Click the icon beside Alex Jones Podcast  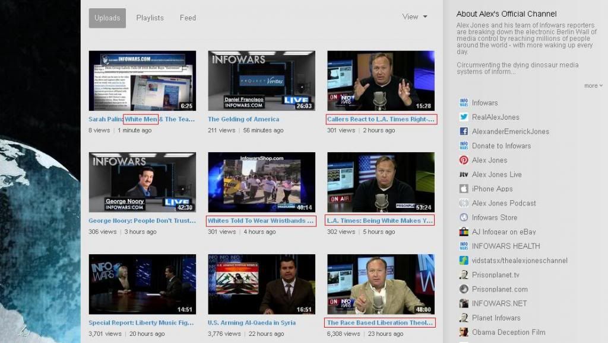click(464, 203)
